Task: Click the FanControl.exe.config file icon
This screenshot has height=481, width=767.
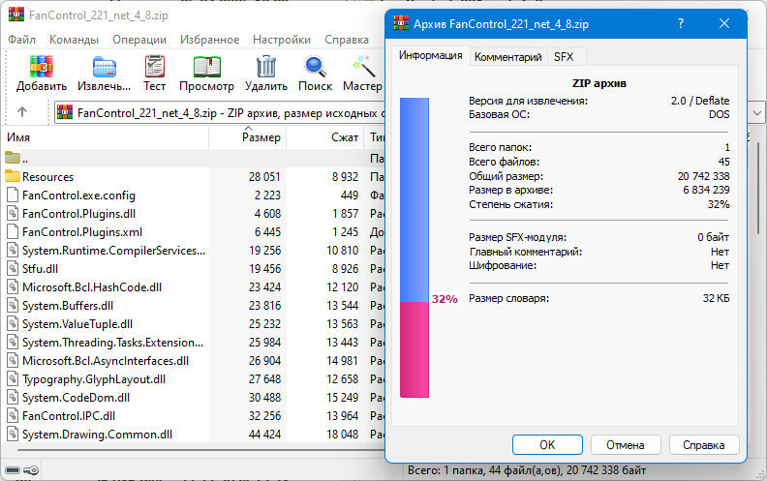Action: click(x=13, y=195)
